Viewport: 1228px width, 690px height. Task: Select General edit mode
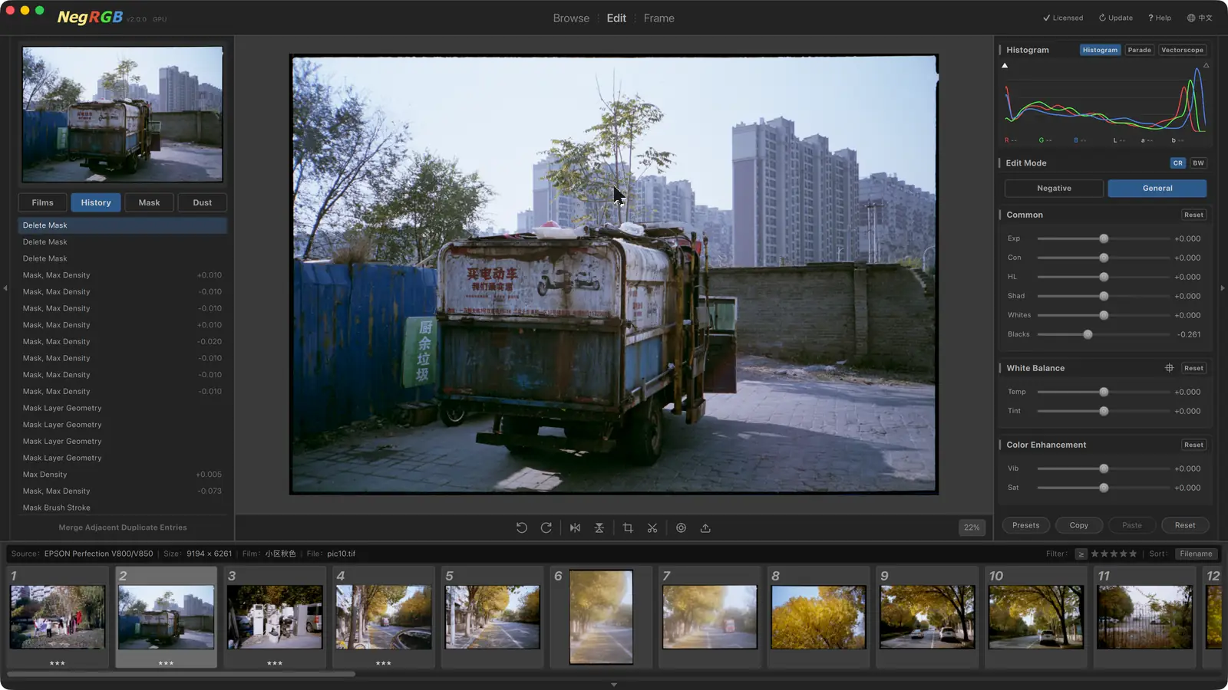click(1157, 189)
